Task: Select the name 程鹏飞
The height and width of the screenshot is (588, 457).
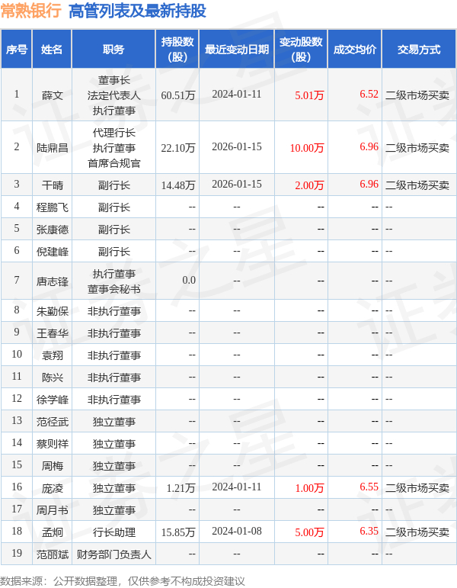Action: pos(52,207)
